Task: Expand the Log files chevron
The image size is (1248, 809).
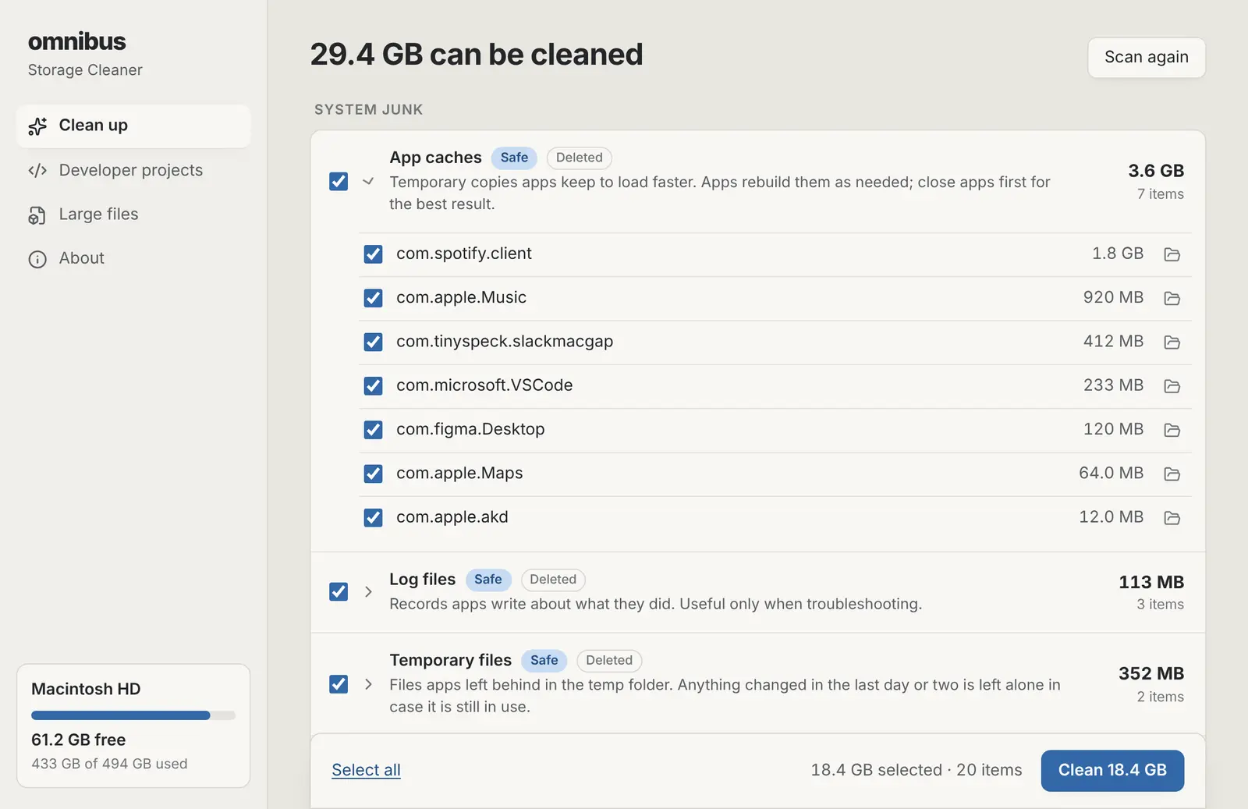Action: 368,591
